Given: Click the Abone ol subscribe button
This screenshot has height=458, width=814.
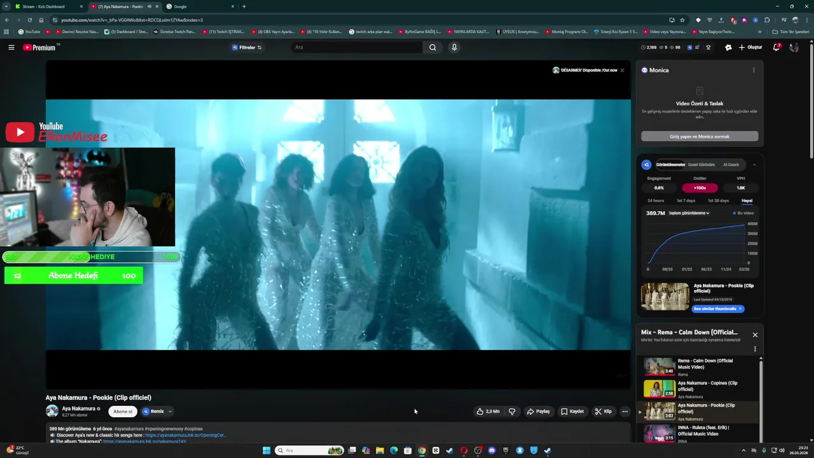Looking at the screenshot, I should coord(123,412).
